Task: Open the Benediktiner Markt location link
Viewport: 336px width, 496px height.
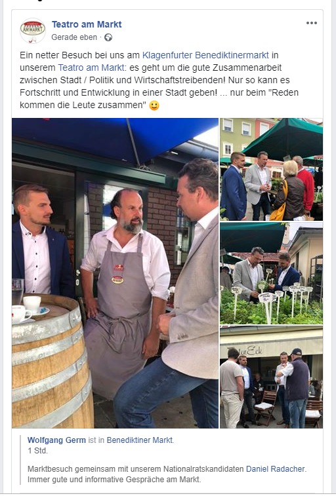Action: coord(140,440)
